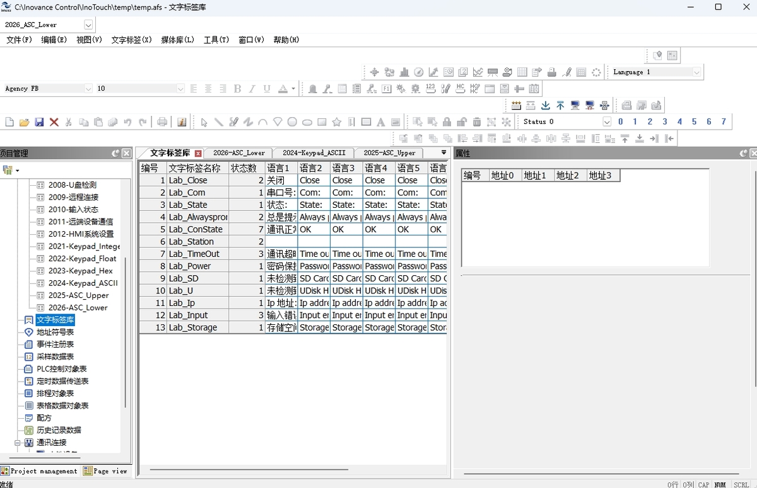Click the bit lamp object icon

(313, 89)
